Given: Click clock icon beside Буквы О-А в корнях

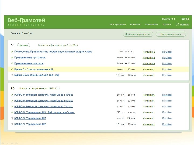Looking at the screenshot, I should pos(12,75).
